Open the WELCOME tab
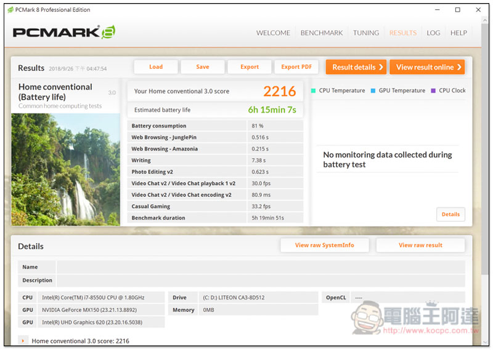Image resolution: width=493 pixels, height=350 pixels. tap(273, 33)
